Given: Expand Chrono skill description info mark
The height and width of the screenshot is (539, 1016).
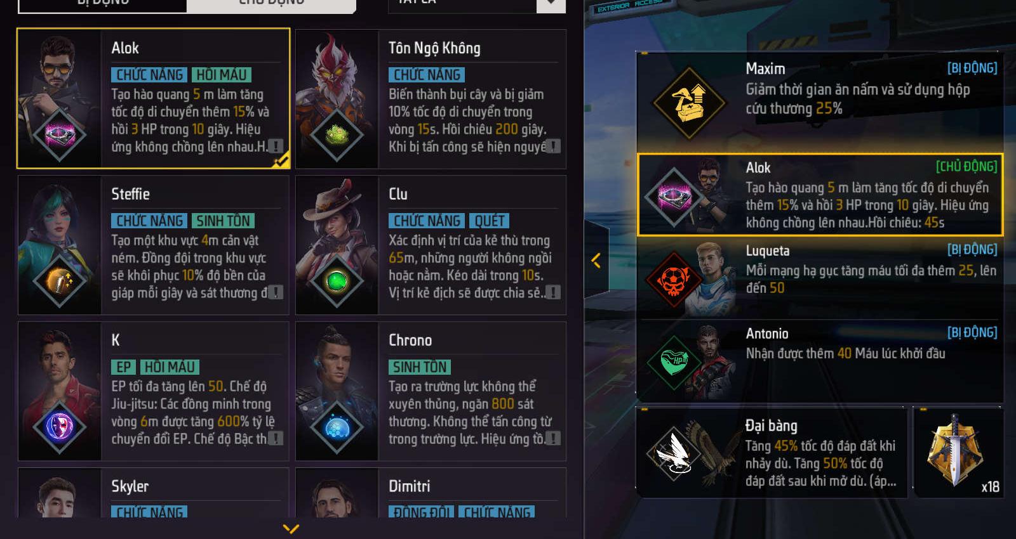Looking at the screenshot, I should click(553, 438).
